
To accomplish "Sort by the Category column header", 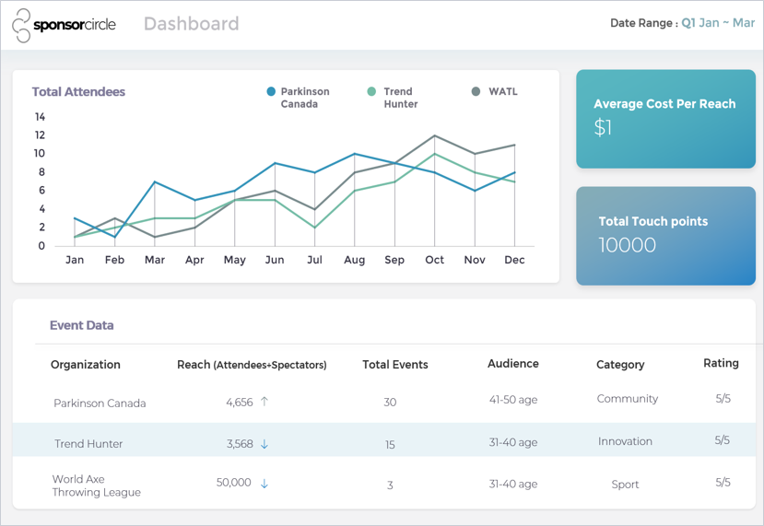I will 620,365.
